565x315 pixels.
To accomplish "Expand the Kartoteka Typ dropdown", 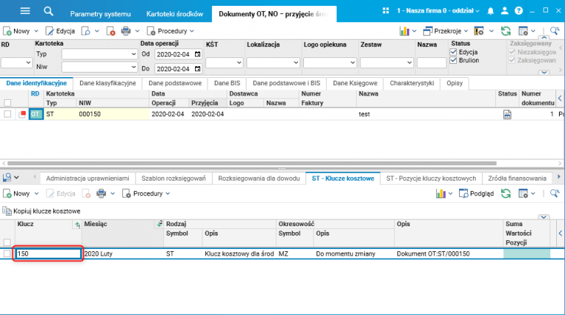I will (x=134, y=54).
